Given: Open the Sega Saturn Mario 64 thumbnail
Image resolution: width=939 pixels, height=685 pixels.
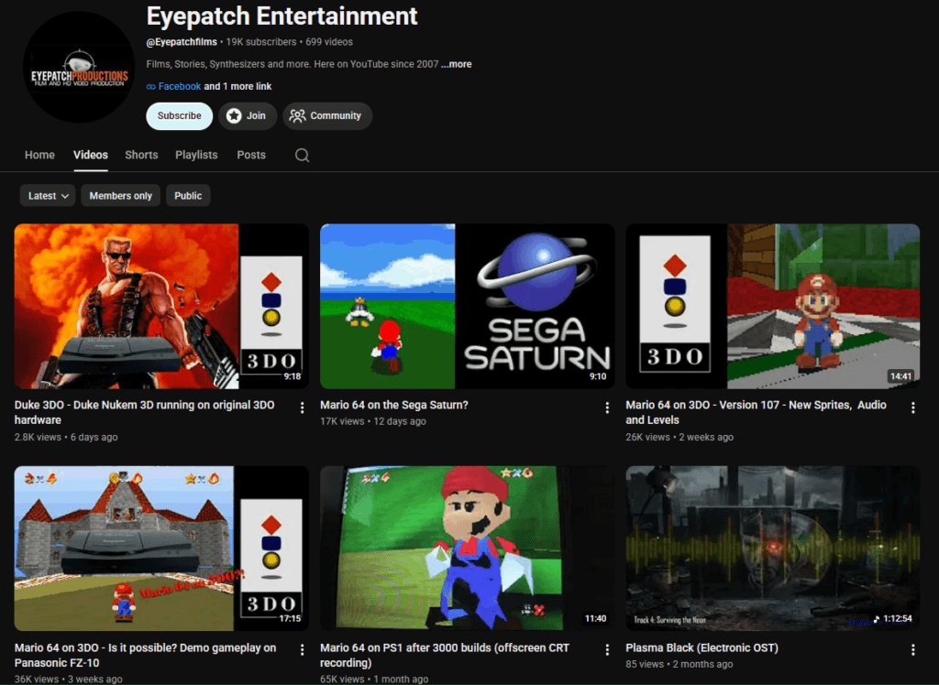Looking at the screenshot, I should point(467,306).
